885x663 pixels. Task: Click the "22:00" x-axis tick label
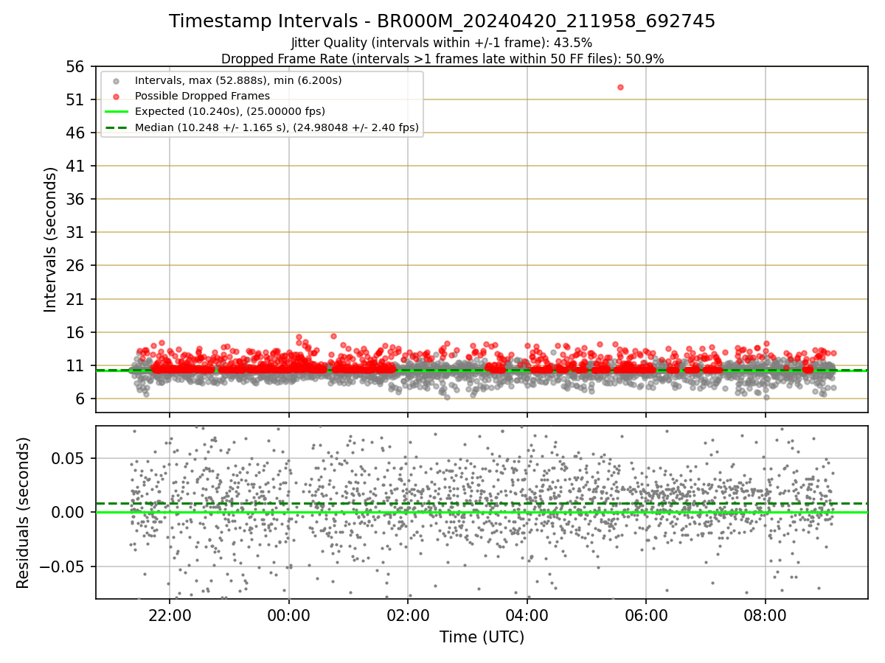pos(170,614)
